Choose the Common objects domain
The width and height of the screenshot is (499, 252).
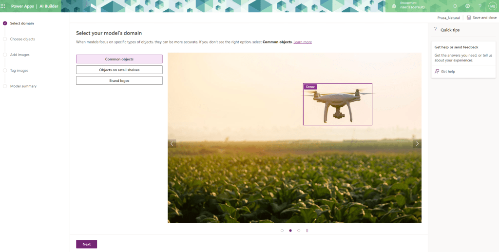click(x=119, y=59)
